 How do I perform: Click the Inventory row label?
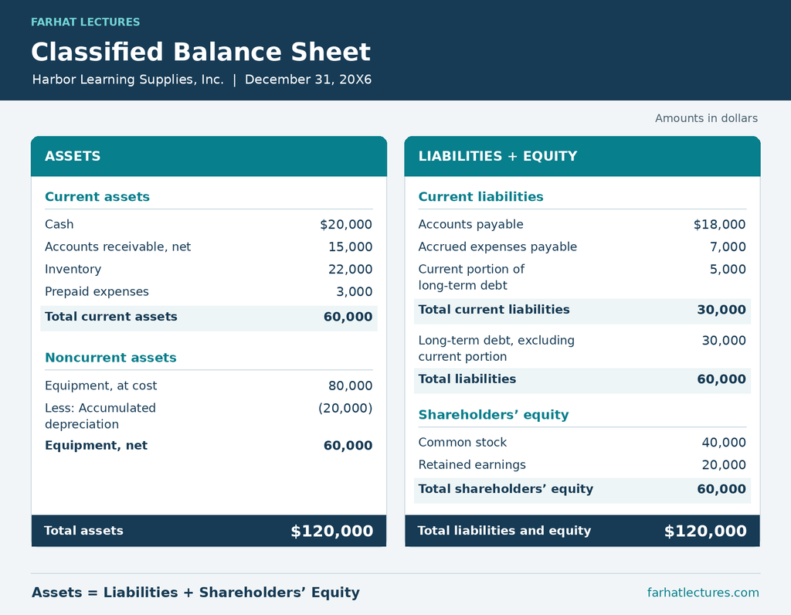[73, 270]
